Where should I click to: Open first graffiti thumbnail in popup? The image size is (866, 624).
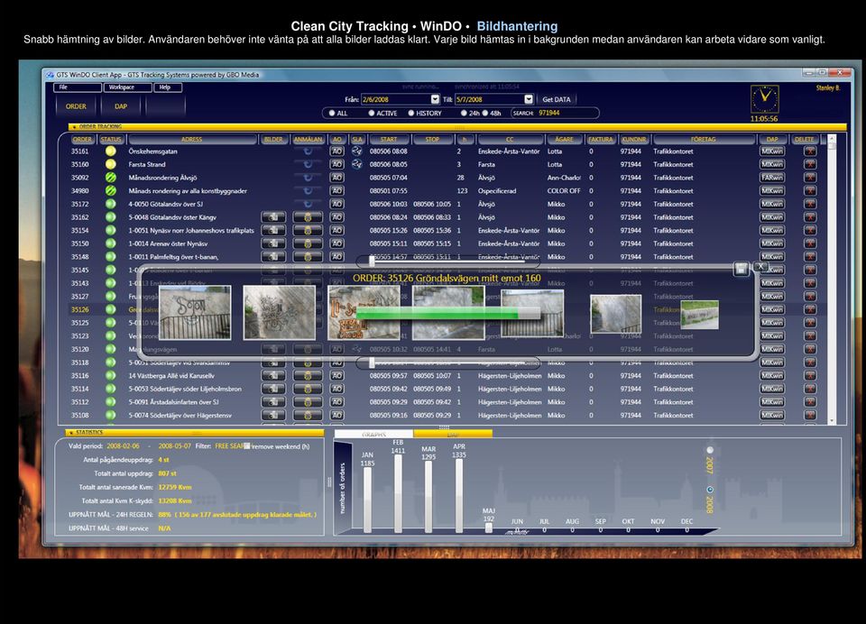tap(195, 312)
